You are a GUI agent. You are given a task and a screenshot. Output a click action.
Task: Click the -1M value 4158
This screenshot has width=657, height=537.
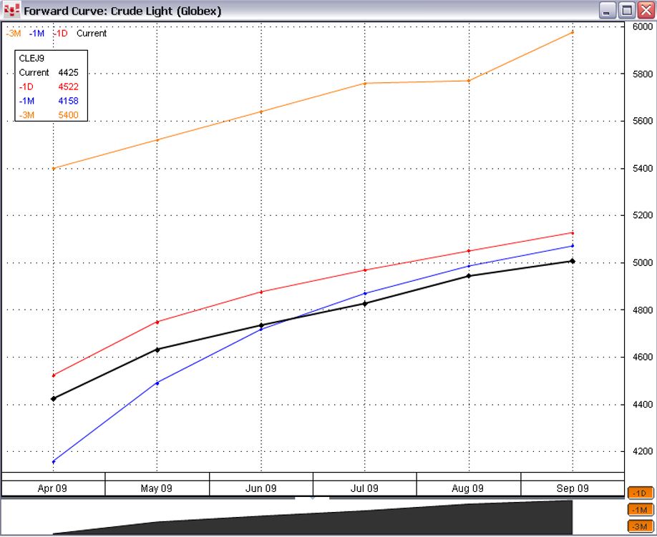coord(68,101)
